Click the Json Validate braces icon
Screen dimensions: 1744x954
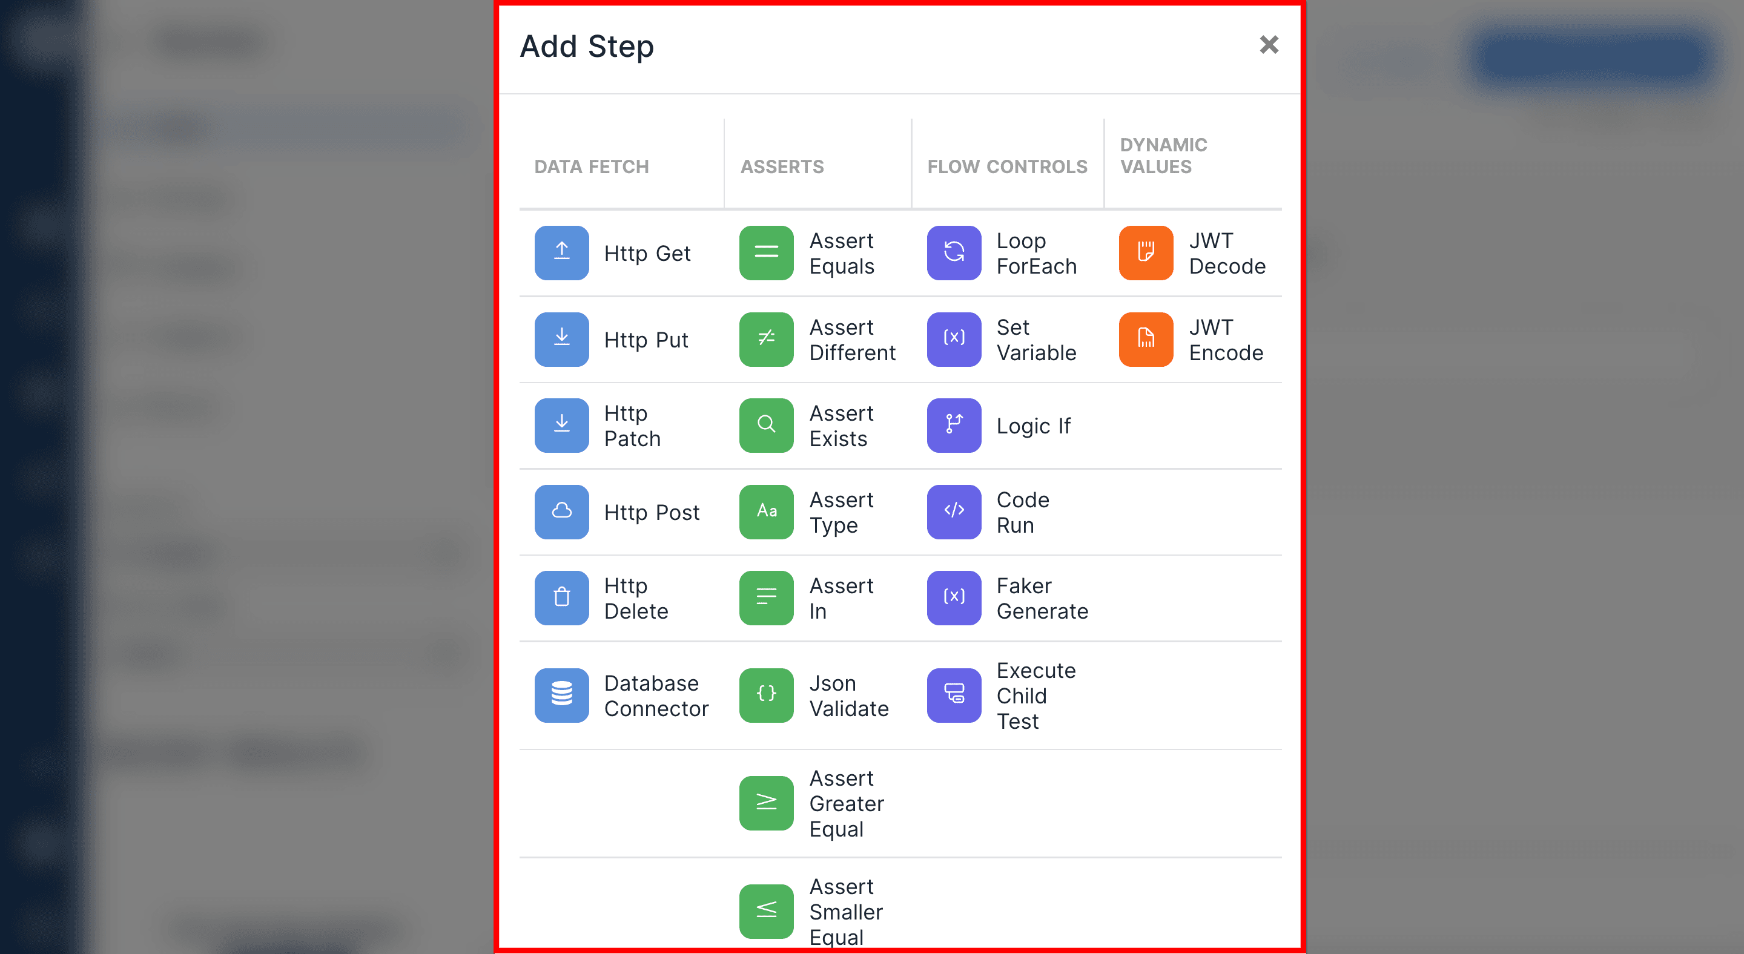[765, 695]
